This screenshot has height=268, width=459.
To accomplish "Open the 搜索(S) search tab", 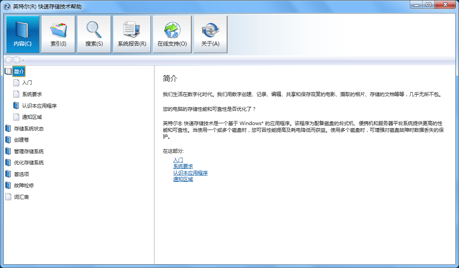I will (94, 34).
